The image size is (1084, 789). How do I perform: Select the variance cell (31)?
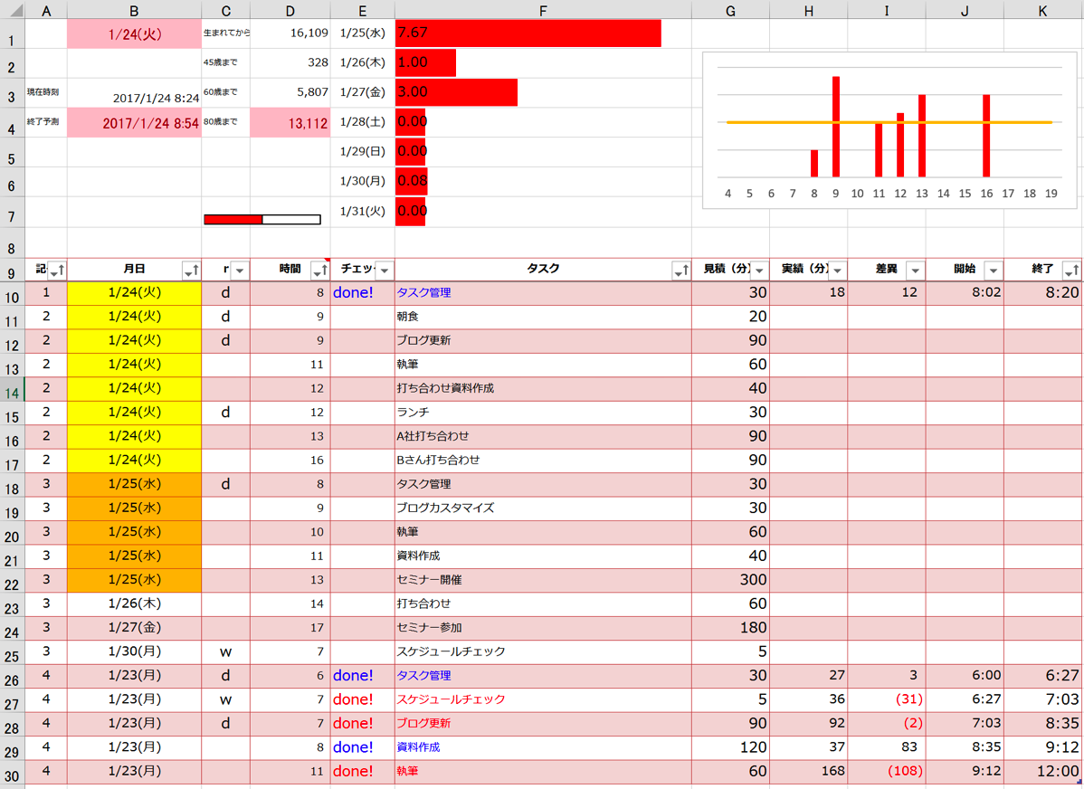[x=887, y=699]
